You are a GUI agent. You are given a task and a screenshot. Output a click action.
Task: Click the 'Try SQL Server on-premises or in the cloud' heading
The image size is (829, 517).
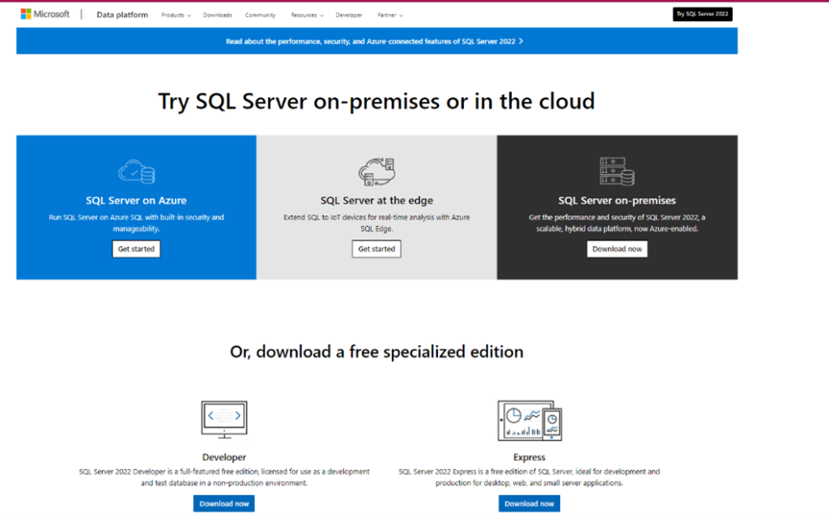click(x=376, y=101)
